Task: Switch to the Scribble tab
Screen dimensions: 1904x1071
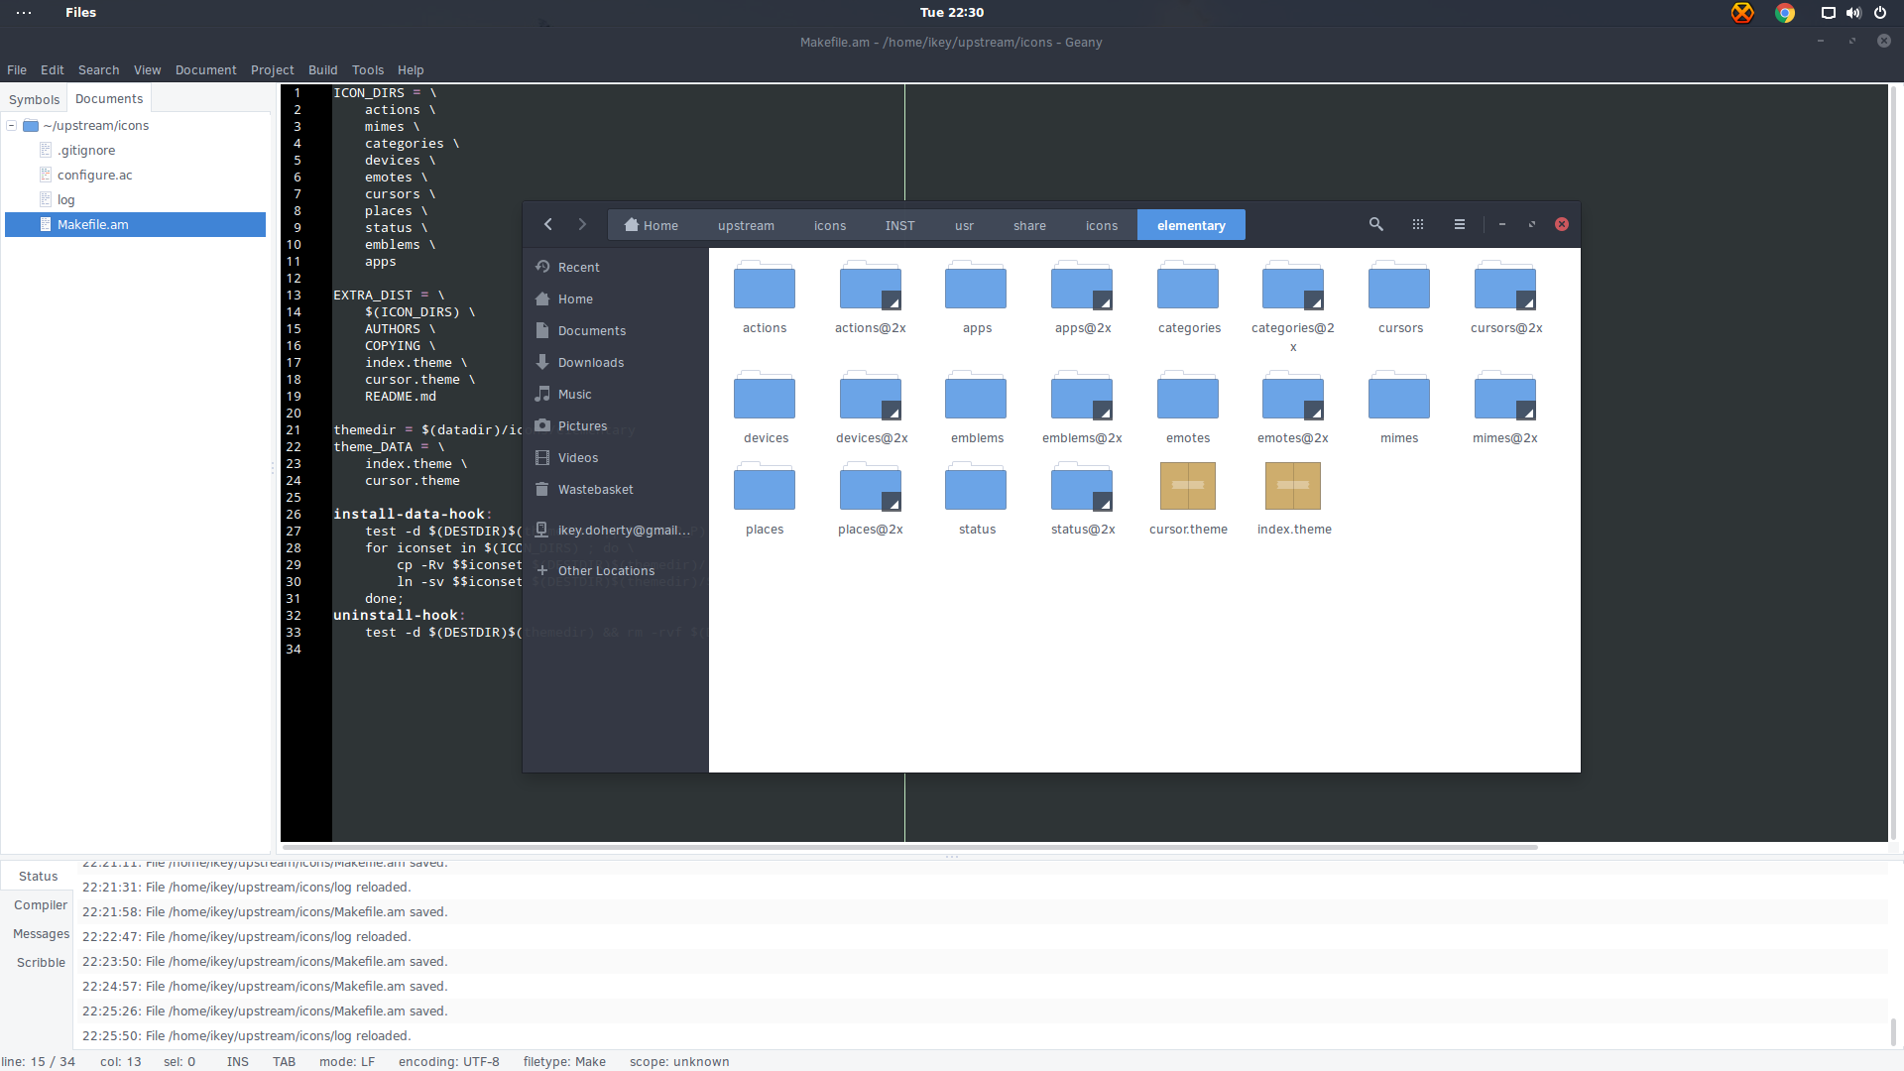Action: [x=40, y=963]
